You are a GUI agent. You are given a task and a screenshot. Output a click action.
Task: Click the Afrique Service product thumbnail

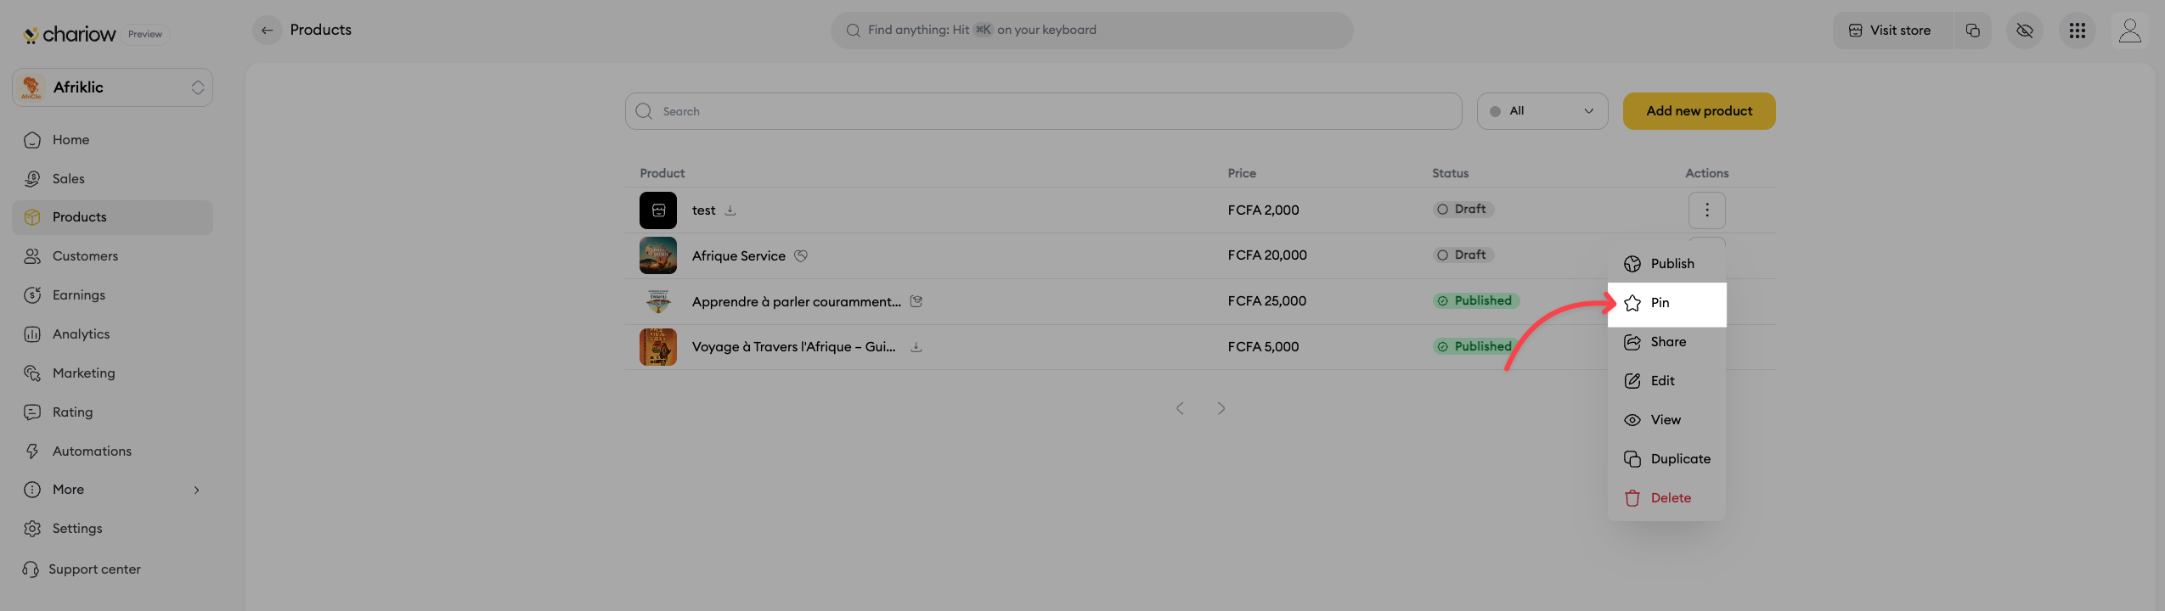657,255
